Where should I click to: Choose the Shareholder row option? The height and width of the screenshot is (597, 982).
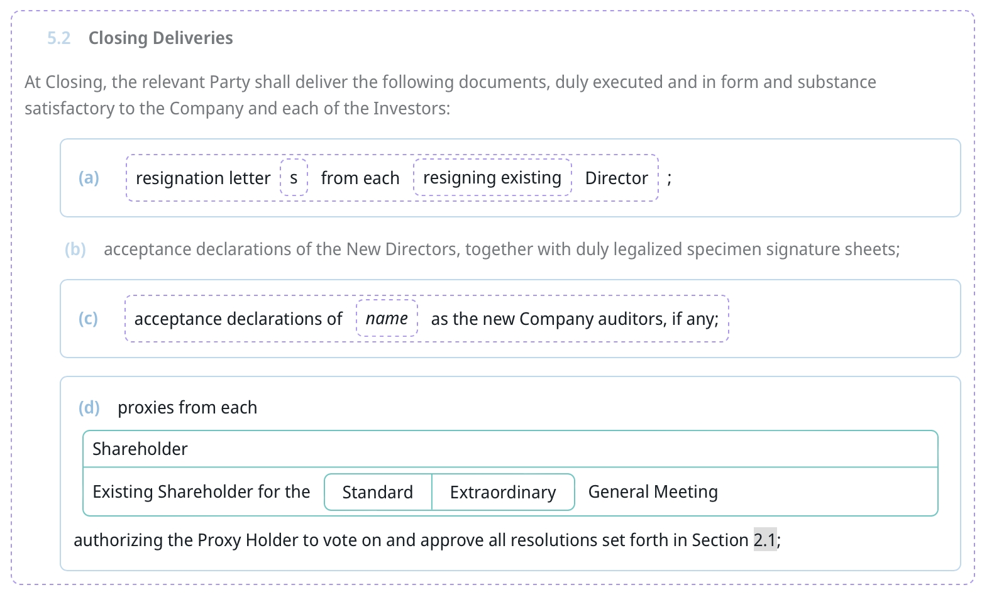click(x=140, y=449)
